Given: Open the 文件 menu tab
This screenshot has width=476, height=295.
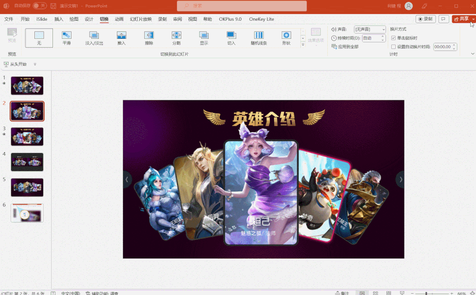Looking at the screenshot, I should 9,19.
